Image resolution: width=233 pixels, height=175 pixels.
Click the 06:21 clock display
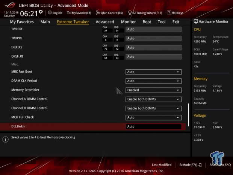pyautogui.click(x=29, y=14)
